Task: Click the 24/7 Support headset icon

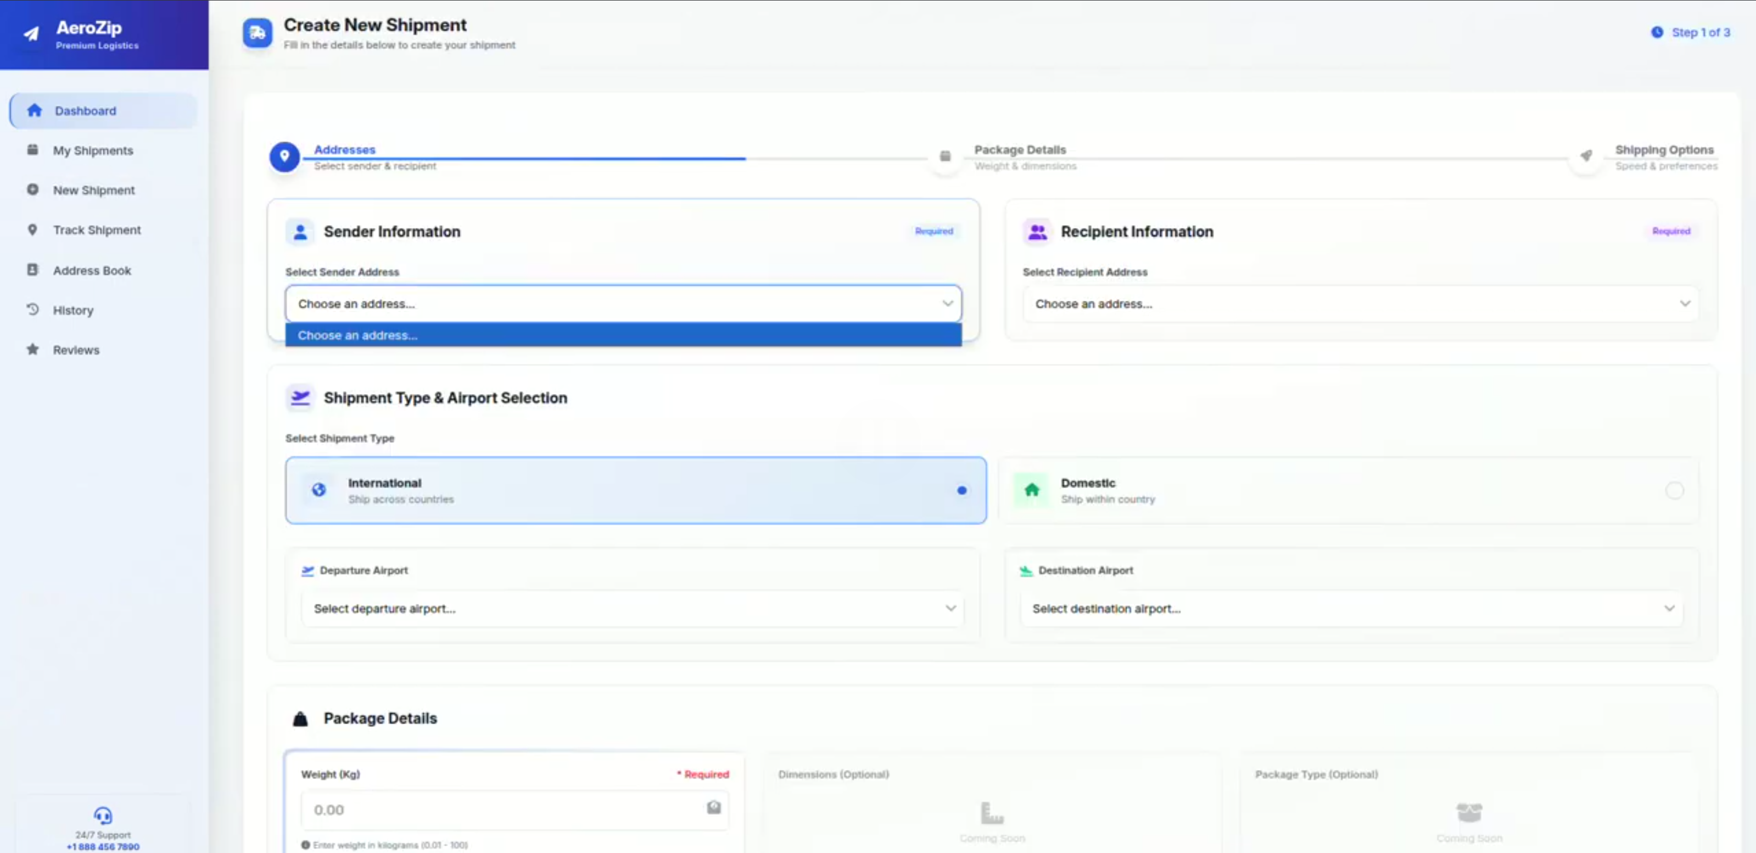Action: (x=103, y=815)
